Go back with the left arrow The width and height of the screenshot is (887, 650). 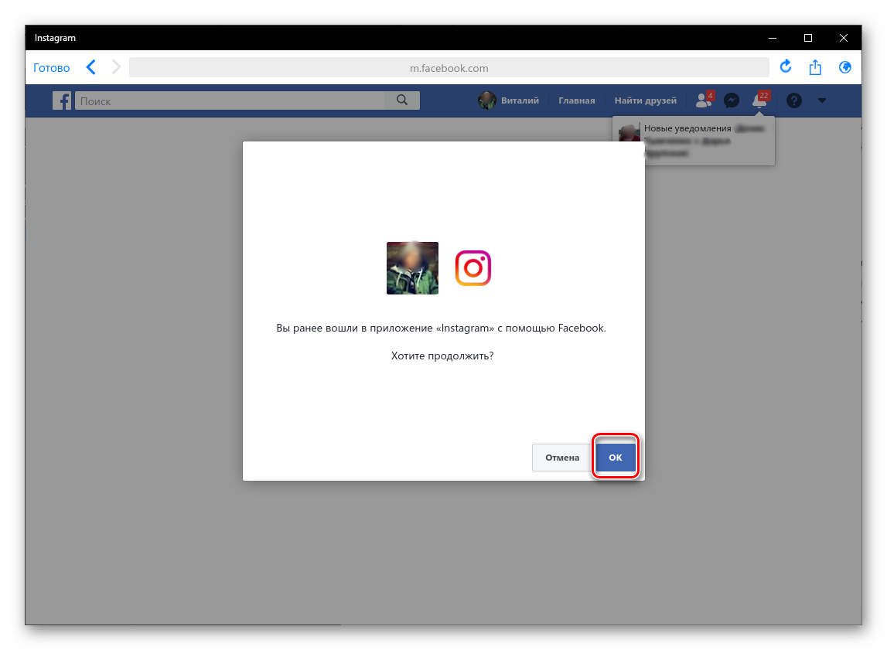(91, 67)
